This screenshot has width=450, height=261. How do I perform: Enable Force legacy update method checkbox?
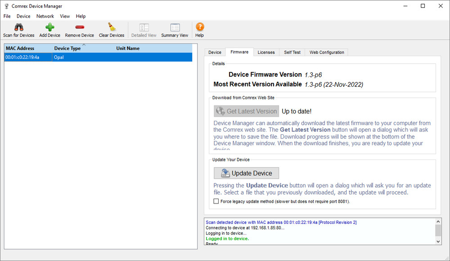tap(216, 201)
